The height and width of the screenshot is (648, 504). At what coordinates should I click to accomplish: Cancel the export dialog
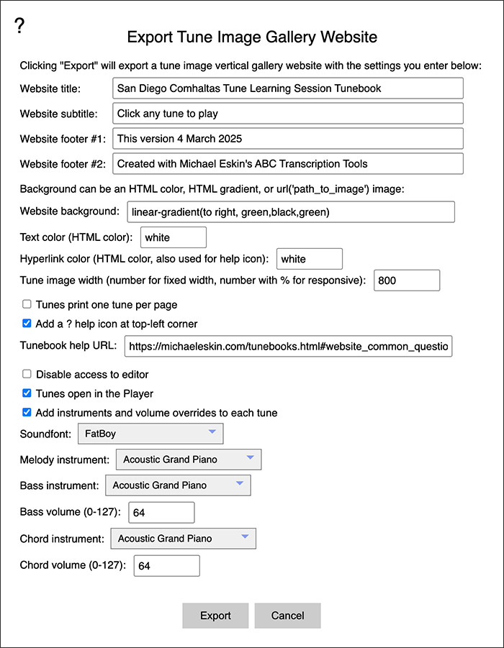pyautogui.click(x=287, y=616)
